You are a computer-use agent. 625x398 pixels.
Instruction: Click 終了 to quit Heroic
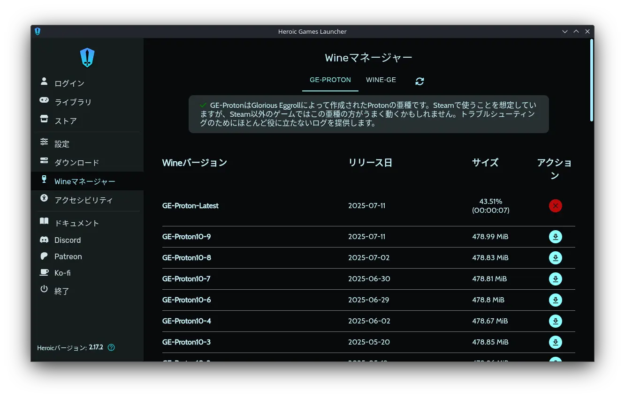pyautogui.click(x=87, y=291)
